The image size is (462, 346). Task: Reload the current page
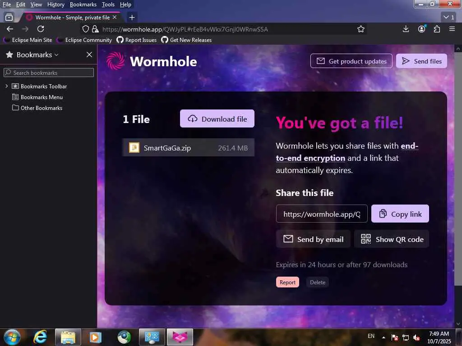coord(41,29)
